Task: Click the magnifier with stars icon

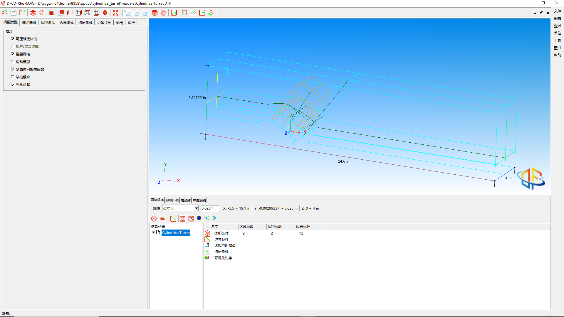Action: pyautogui.click(x=211, y=13)
